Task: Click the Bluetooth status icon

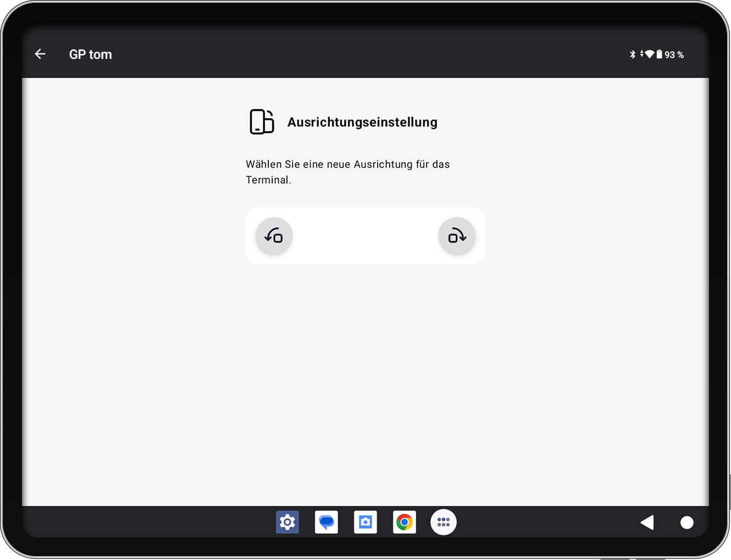Action: (x=632, y=54)
